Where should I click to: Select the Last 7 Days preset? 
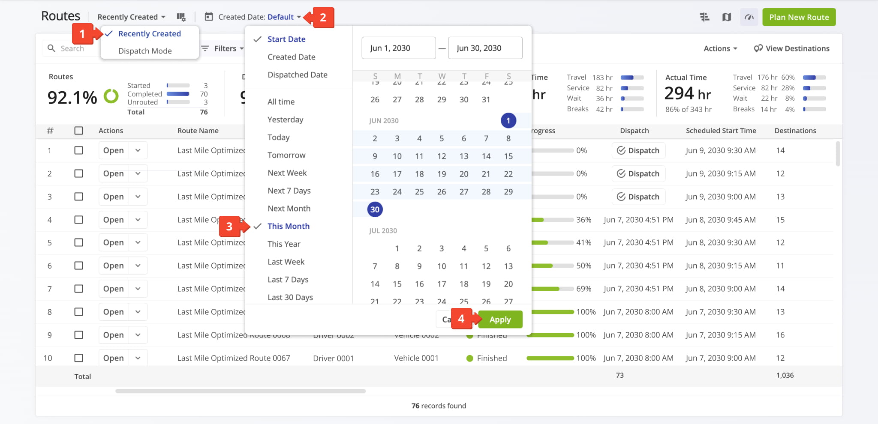click(x=288, y=280)
